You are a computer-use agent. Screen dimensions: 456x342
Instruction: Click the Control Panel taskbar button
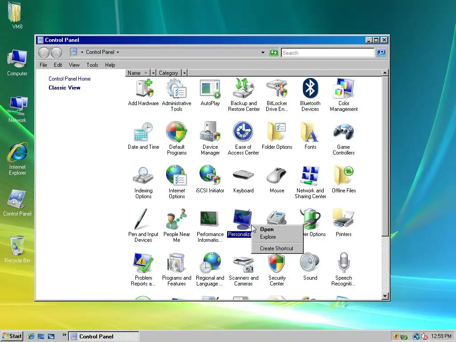(x=103, y=337)
